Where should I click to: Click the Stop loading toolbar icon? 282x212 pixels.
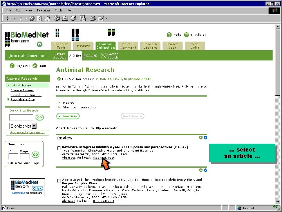tap(31, 18)
